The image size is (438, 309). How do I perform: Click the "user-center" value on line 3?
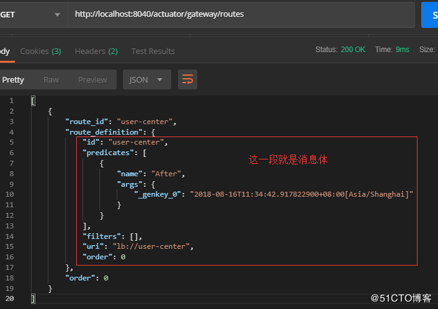145,122
